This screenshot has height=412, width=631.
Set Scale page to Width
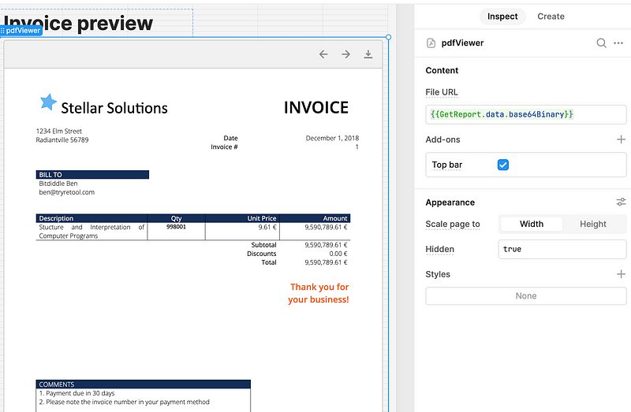tap(531, 224)
